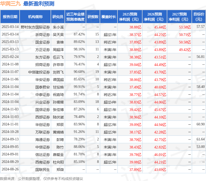Click the 研报数 column header
206x181 pixels.
[93, 17]
